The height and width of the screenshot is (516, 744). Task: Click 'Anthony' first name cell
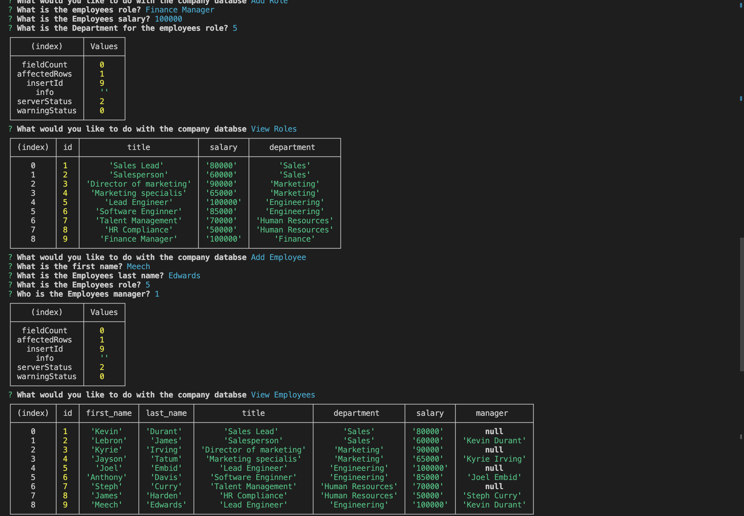click(107, 477)
